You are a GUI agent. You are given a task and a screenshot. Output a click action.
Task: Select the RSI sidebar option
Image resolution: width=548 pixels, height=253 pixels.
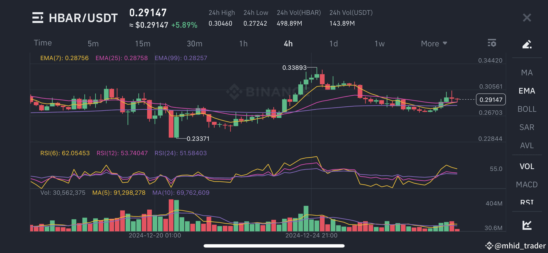(526, 202)
